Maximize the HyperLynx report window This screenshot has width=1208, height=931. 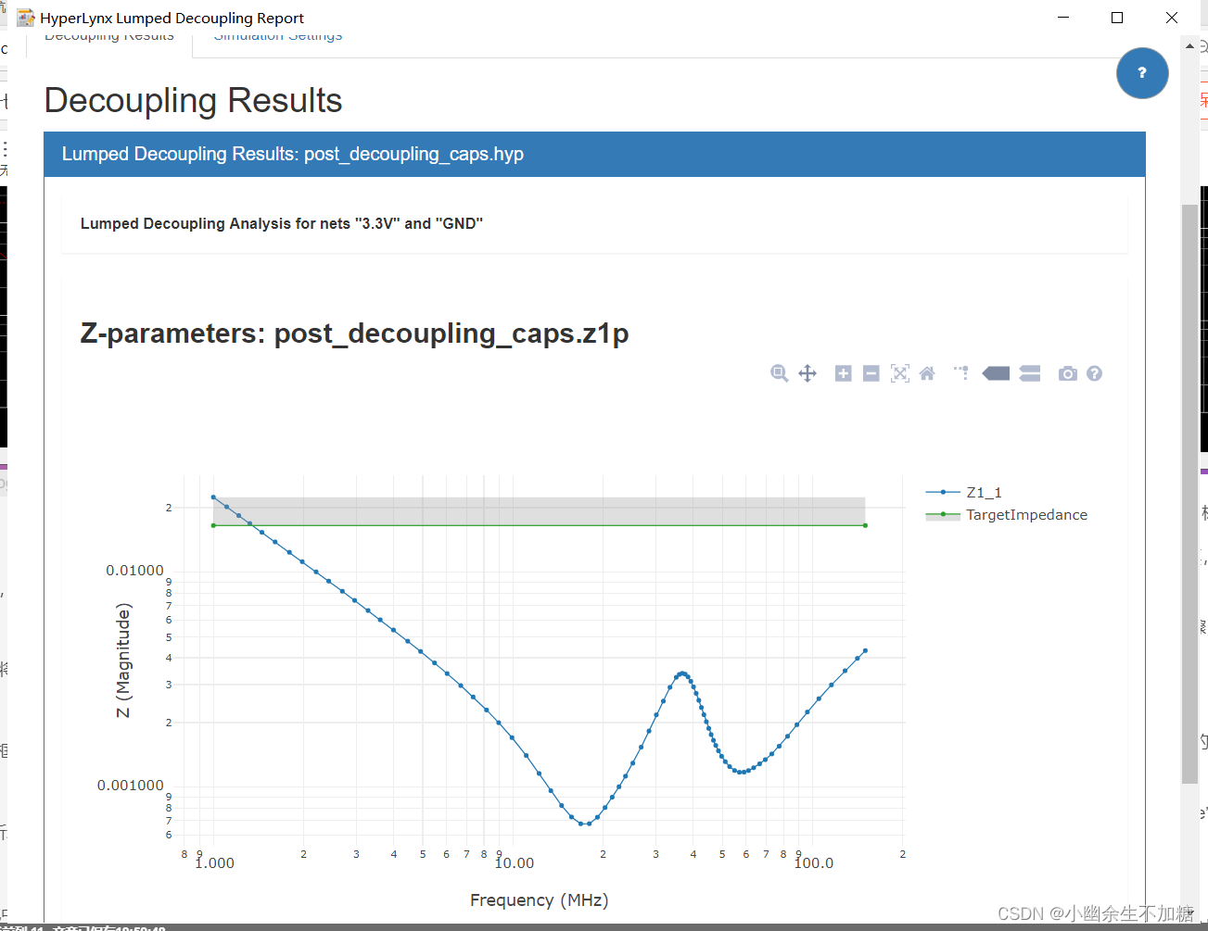1117,18
